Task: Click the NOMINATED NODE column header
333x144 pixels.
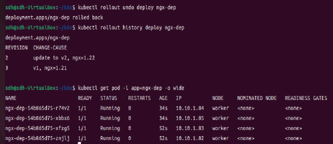Action: point(257,98)
